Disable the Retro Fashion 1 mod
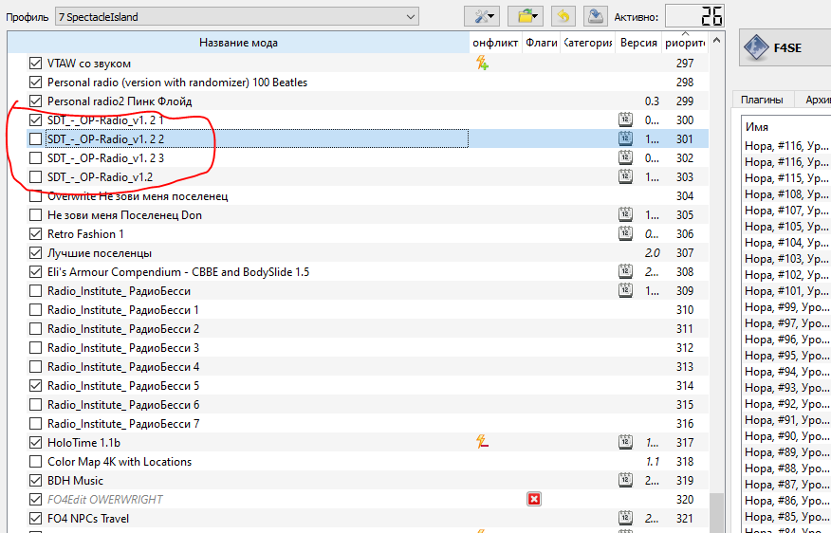Screen dimensions: 831x533 tap(36, 234)
